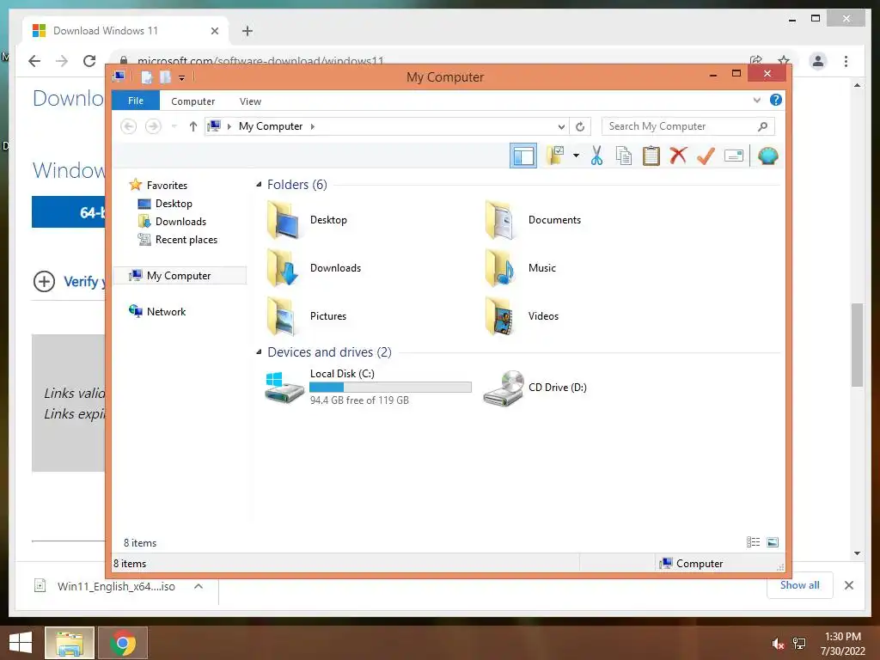Open Explorer Help question mark icon

pos(776,100)
